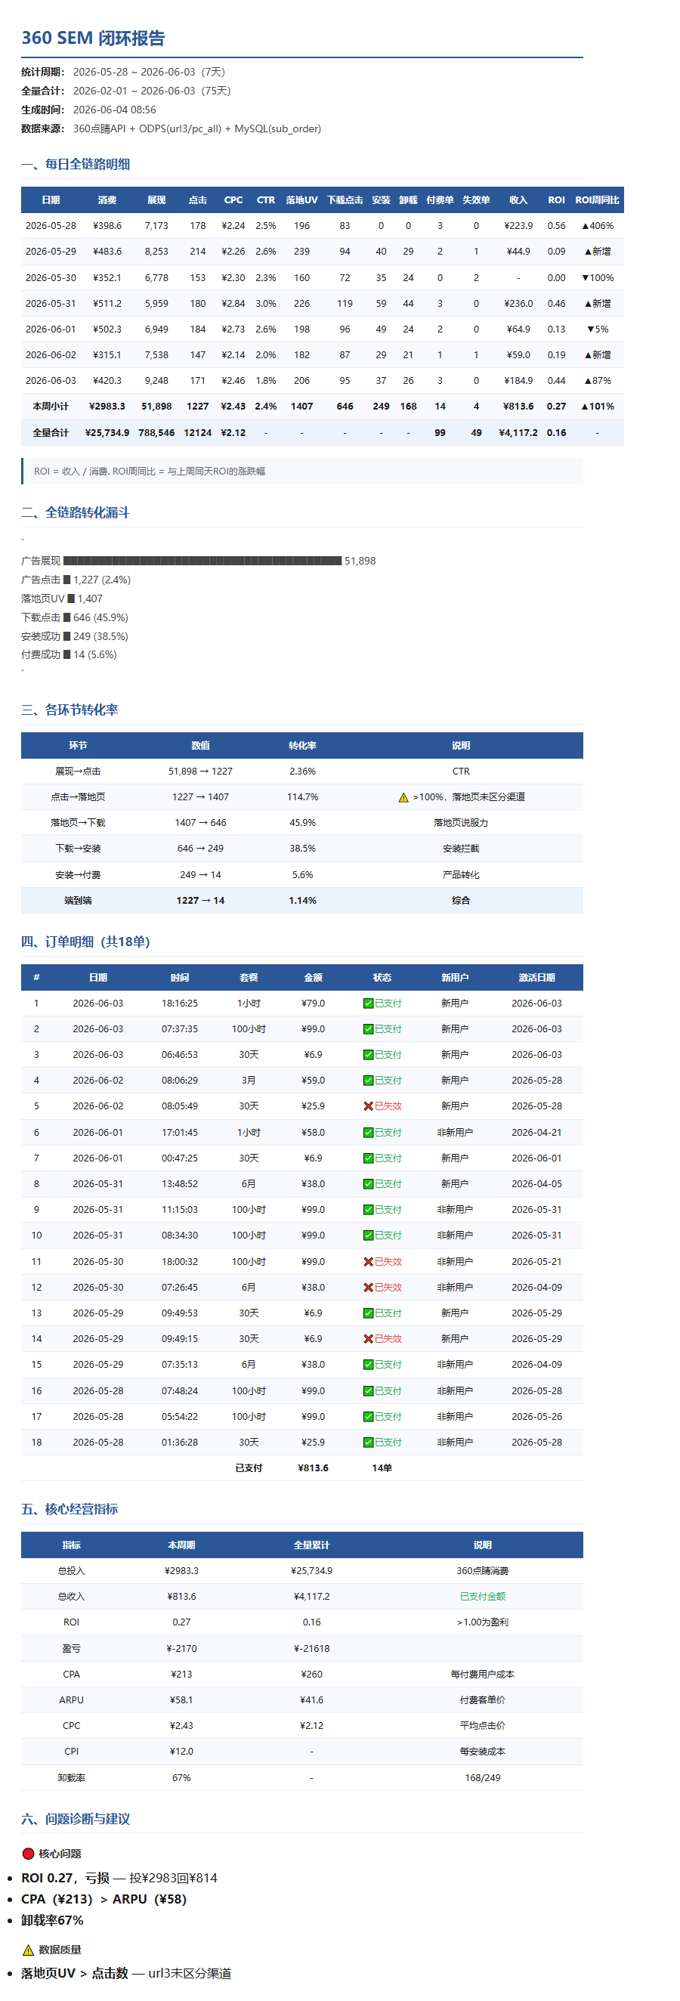Image resolution: width=680 pixels, height=2001 pixels.
Task: Click the 数据来源 line with 360点睛API
Action: tap(171, 129)
